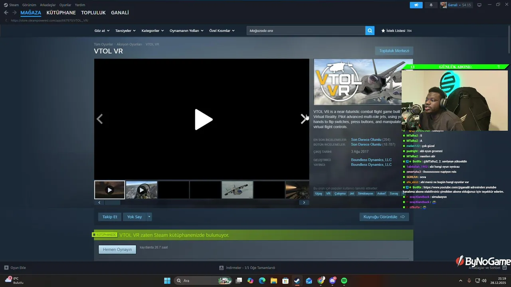Image resolution: width=511 pixels, height=287 pixels.
Task: Click the Hemen Oynayın button
Action: tap(117, 250)
